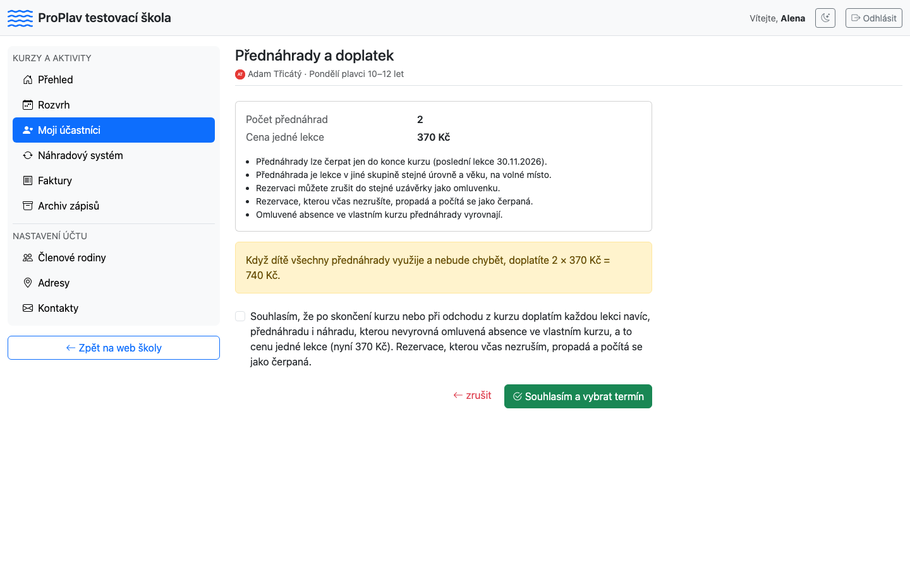Click the map pin icon beside Adresy
This screenshot has width=910, height=568.
pyautogui.click(x=28, y=283)
